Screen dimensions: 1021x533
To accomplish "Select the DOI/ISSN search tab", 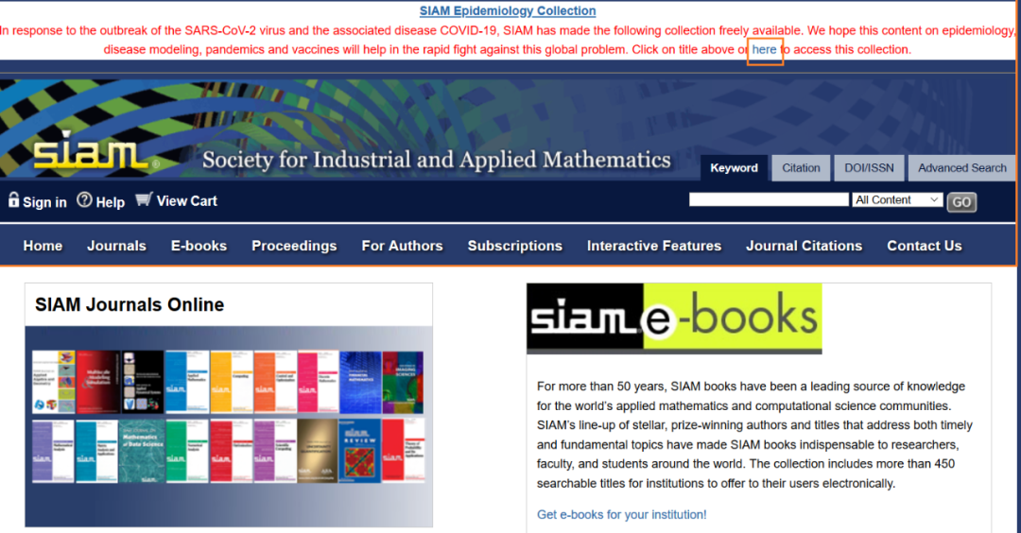I will [x=869, y=168].
